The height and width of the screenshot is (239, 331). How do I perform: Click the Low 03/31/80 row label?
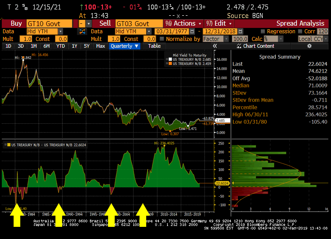click(250, 122)
